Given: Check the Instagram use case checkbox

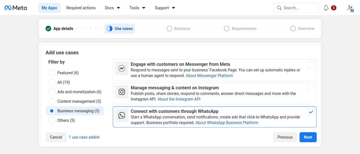Looking at the screenshot, I should click(311, 88).
